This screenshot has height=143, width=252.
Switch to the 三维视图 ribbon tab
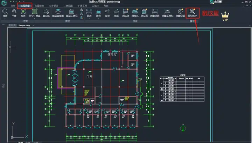click(x=68, y=6)
